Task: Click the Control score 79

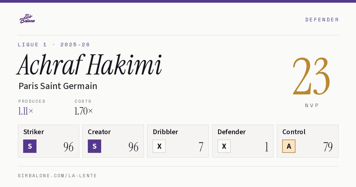Action: click(x=328, y=147)
